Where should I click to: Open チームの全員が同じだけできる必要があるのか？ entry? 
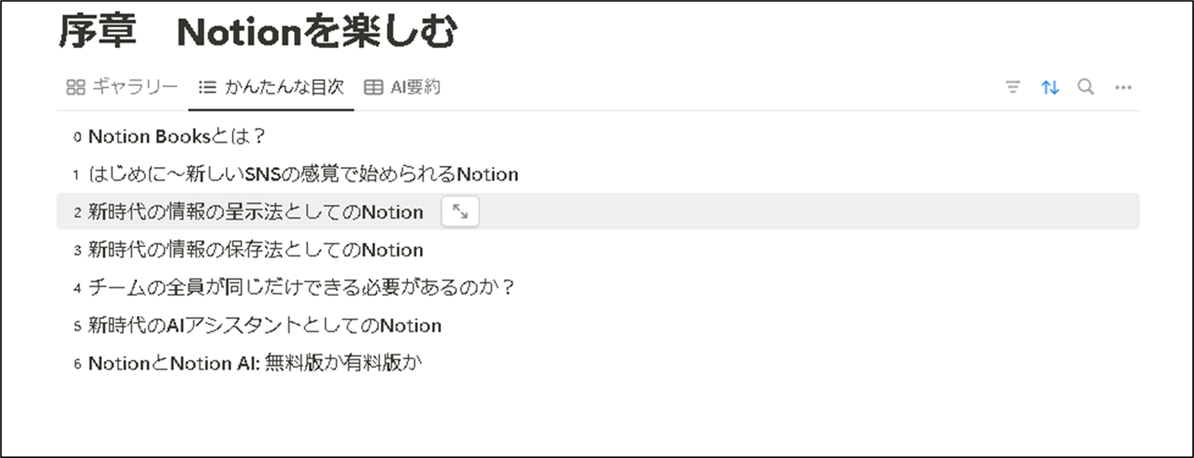click(x=301, y=288)
